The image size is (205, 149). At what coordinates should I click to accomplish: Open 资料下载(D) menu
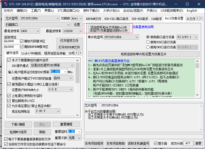point(91,11)
